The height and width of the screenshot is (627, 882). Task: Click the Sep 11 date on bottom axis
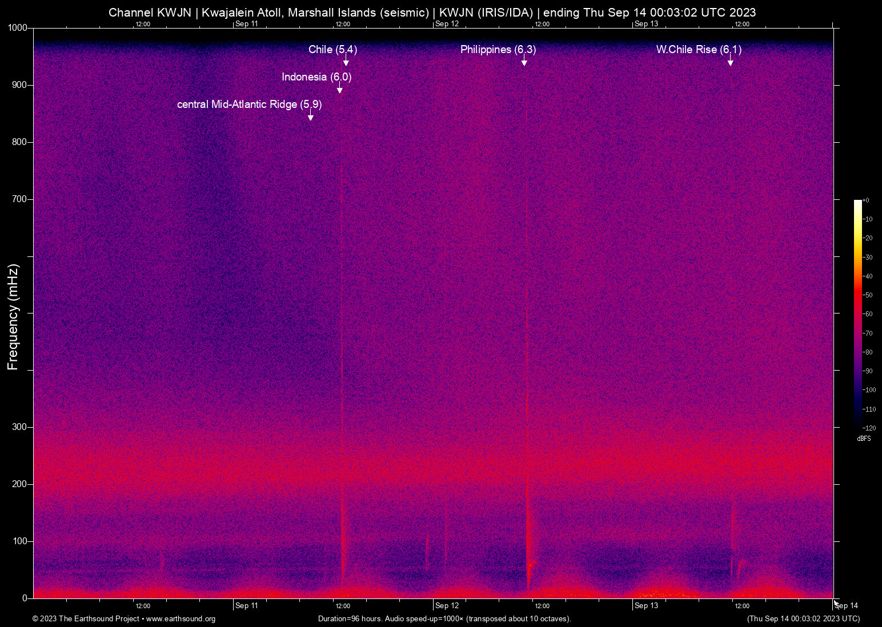(246, 606)
